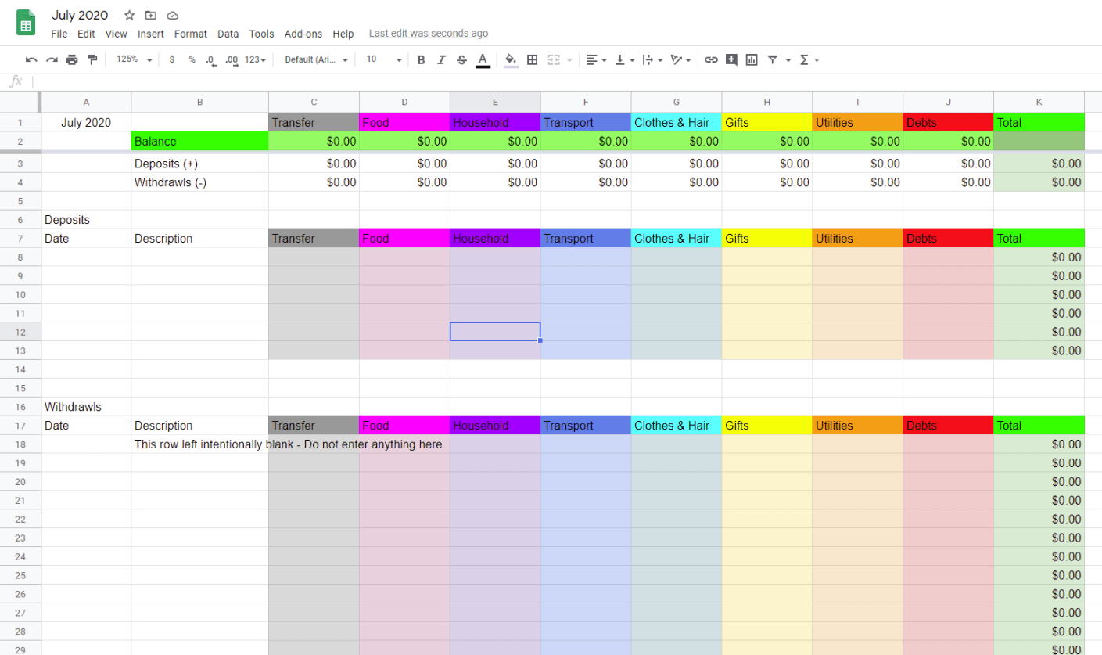The image size is (1102, 655).
Task: Open 'Last edit was seconds ago' link
Action: tap(429, 34)
